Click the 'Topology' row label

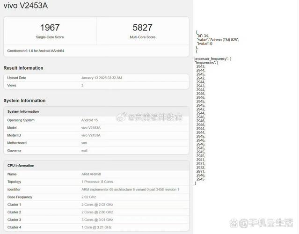(x=14, y=182)
